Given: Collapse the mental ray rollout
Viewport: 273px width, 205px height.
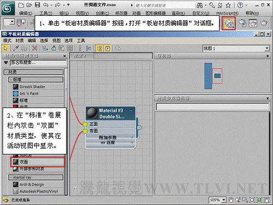Looking at the screenshot, I should 36,177.
